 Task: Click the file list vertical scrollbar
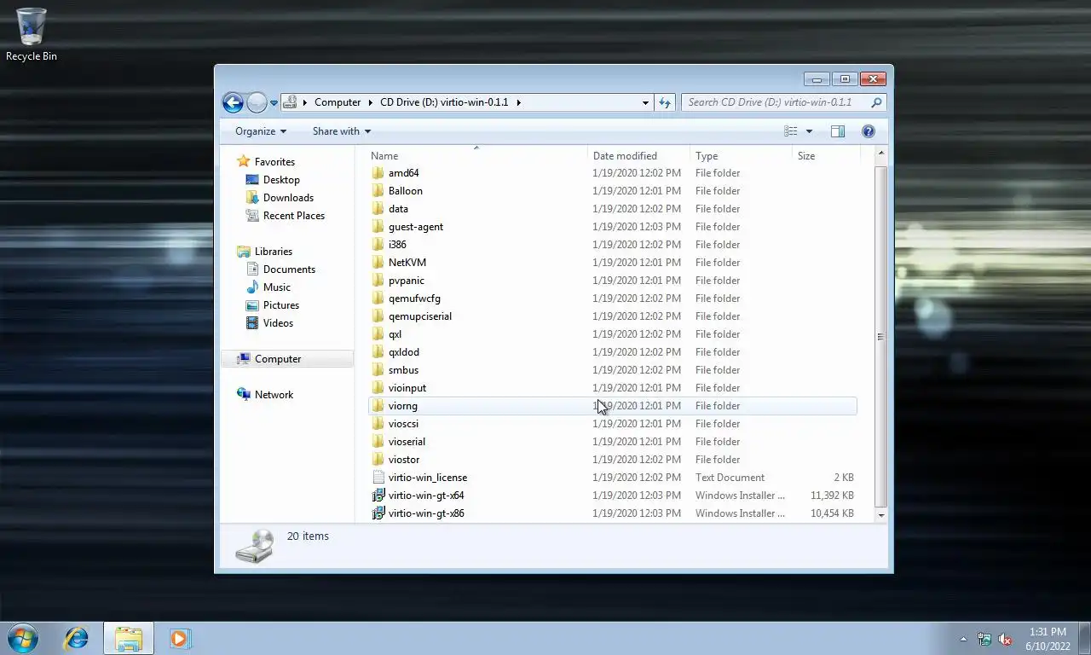tap(880, 336)
